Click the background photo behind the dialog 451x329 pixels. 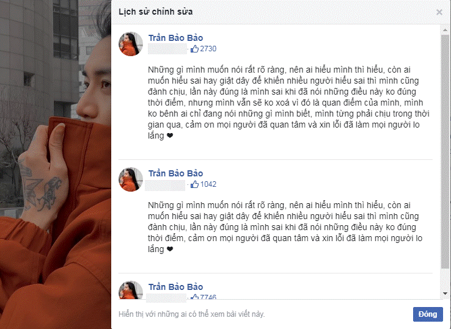tap(56, 164)
